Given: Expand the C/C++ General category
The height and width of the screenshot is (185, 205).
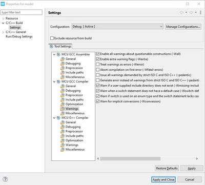Looking at the screenshot, I should 3,32.
